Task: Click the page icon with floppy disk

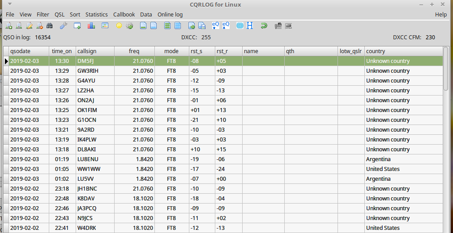Action: [202, 26]
